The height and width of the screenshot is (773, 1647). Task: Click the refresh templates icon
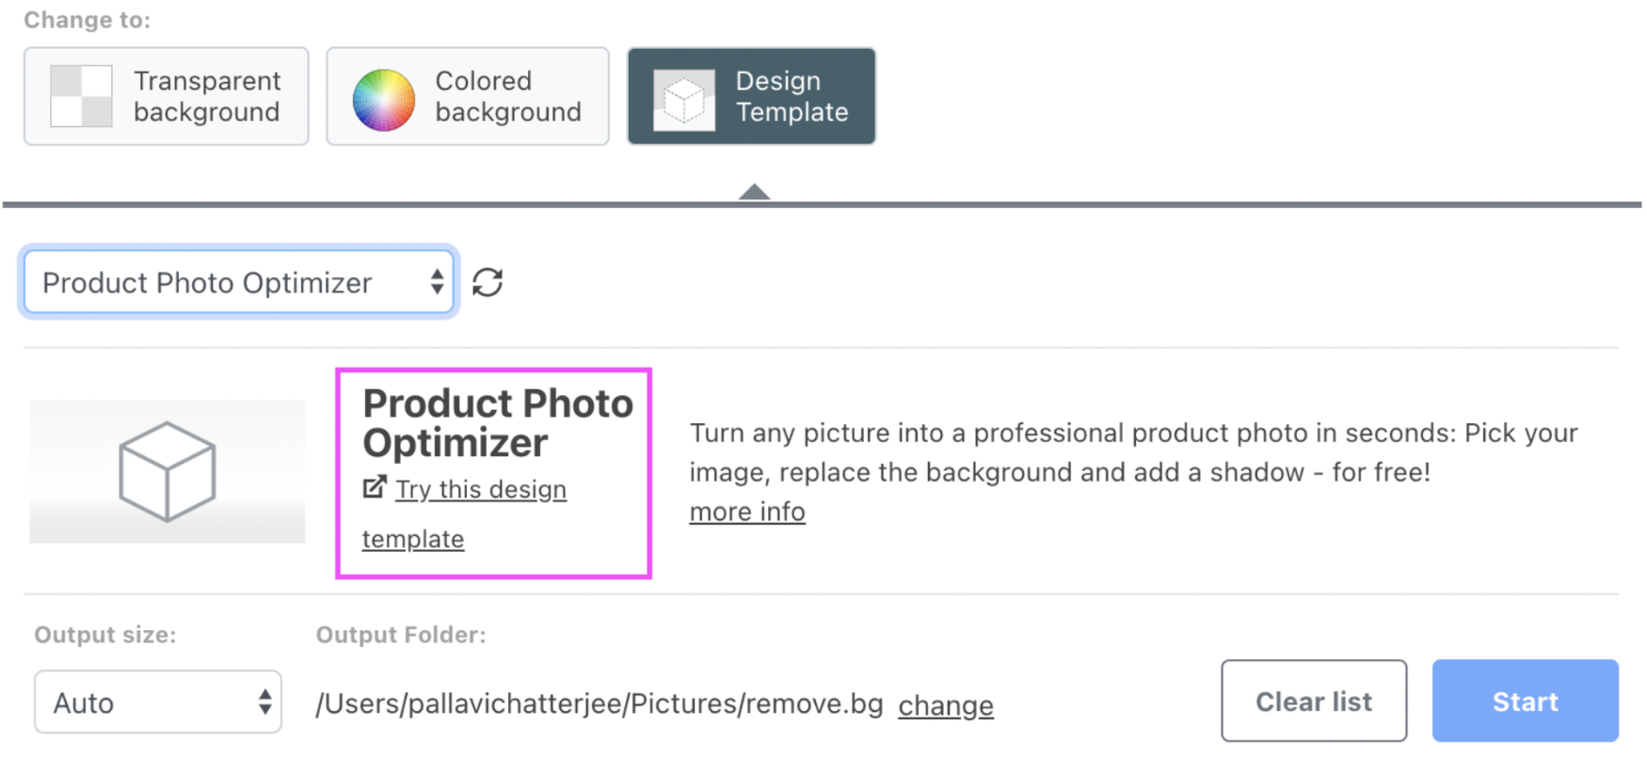click(488, 282)
